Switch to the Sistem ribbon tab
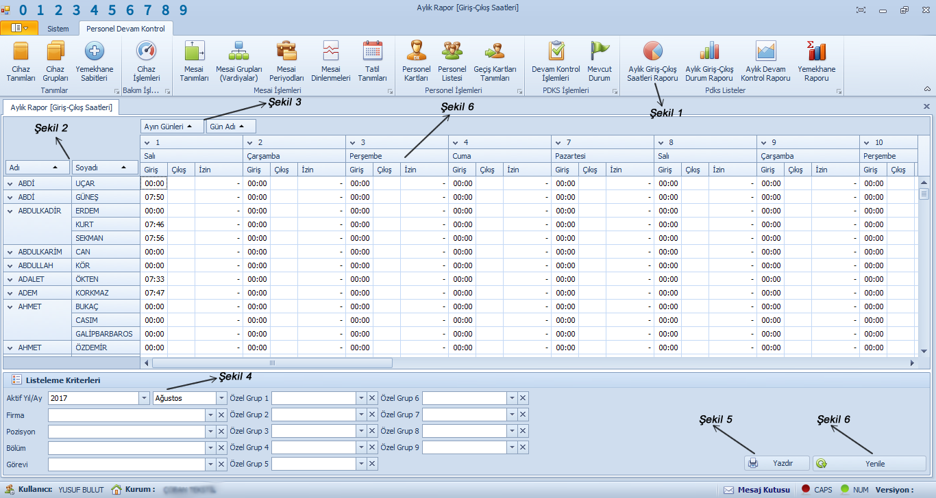This screenshot has width=936, height=498. pos(58,29)
